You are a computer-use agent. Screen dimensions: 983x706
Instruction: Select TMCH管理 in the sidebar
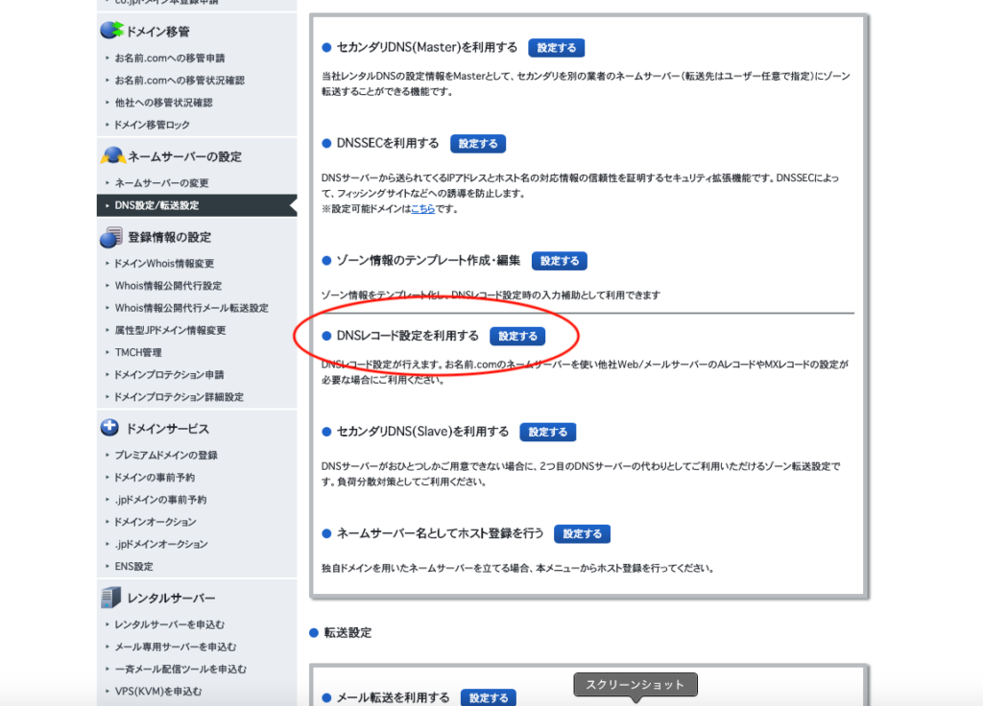pyautogui.click(x=138, y=352)
